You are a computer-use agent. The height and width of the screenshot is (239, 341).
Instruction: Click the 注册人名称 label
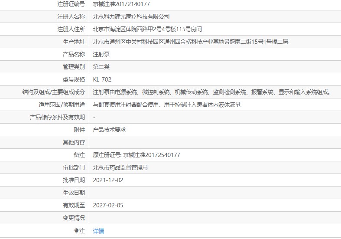pyautogui.click(x=71, y=16)
